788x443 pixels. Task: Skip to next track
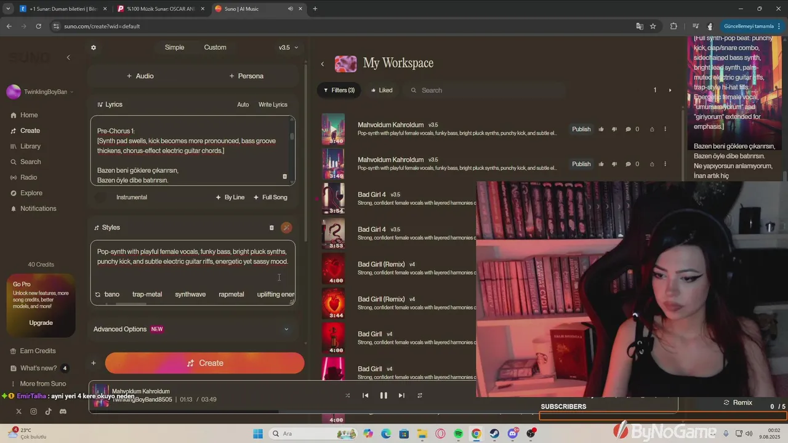(401, 396)
